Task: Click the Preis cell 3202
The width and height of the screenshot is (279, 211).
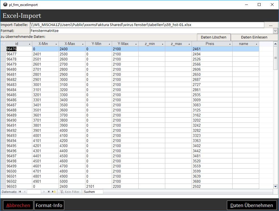Action: point(212,120)
